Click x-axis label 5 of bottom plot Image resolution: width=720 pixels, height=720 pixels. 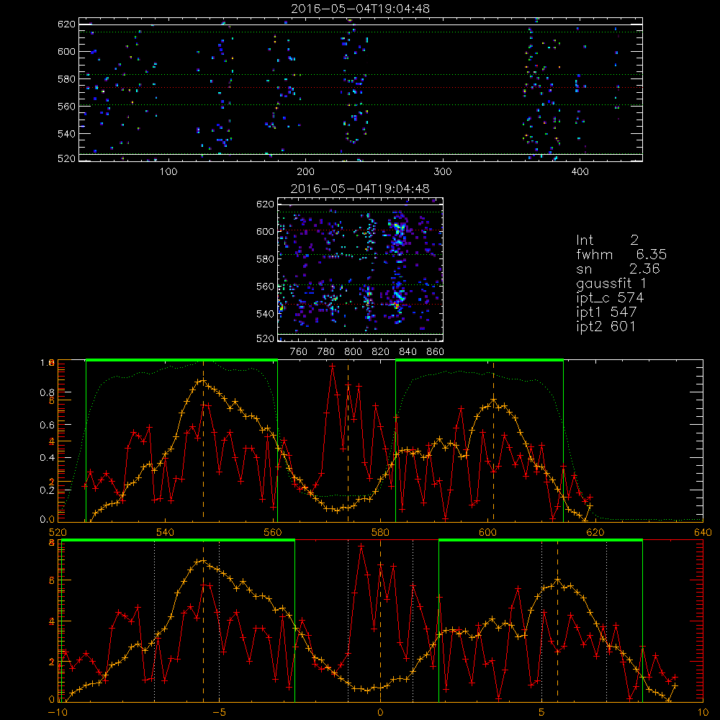pos(542,713)
